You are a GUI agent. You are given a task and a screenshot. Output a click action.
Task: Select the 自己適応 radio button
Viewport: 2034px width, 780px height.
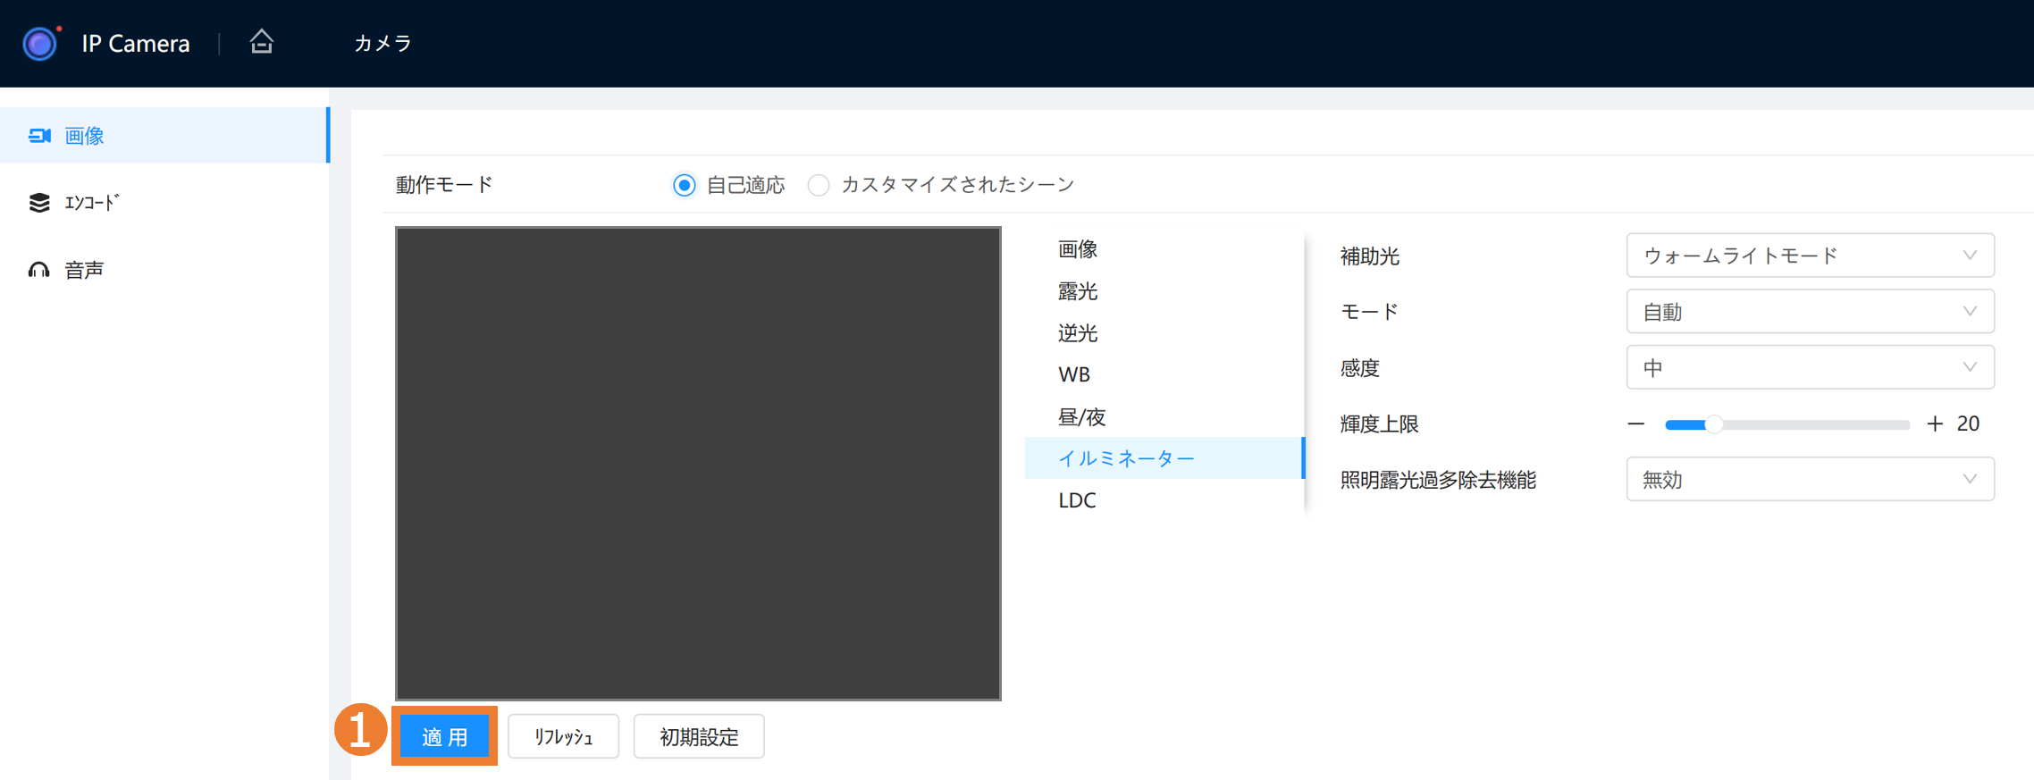tap(684, 185)
